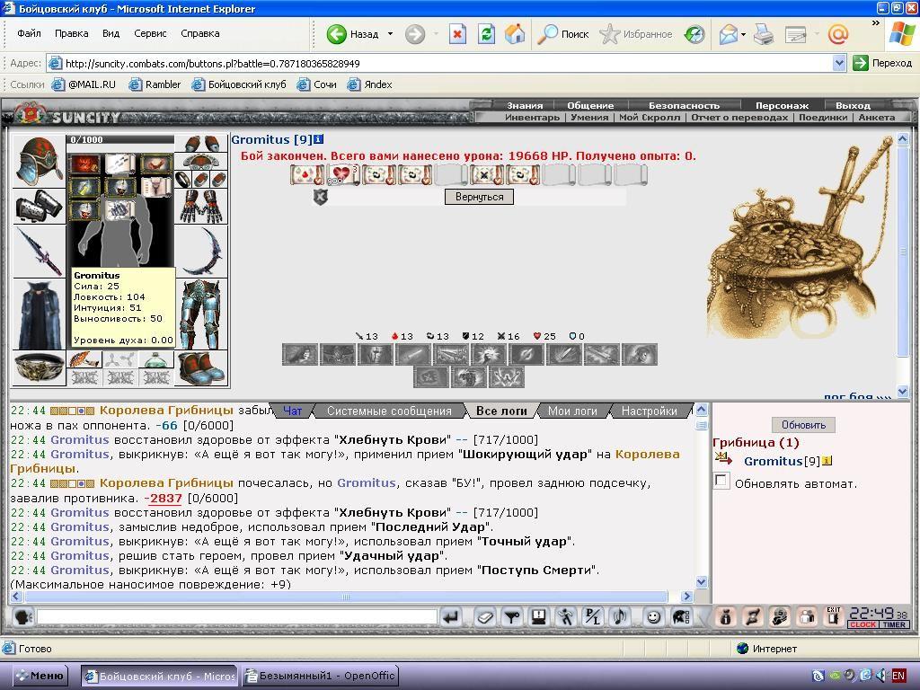Image resolution: width=920 pixels, height=690 pixels.
Task: Open the 'лог боя' link
Action: (x=857, y=396)
